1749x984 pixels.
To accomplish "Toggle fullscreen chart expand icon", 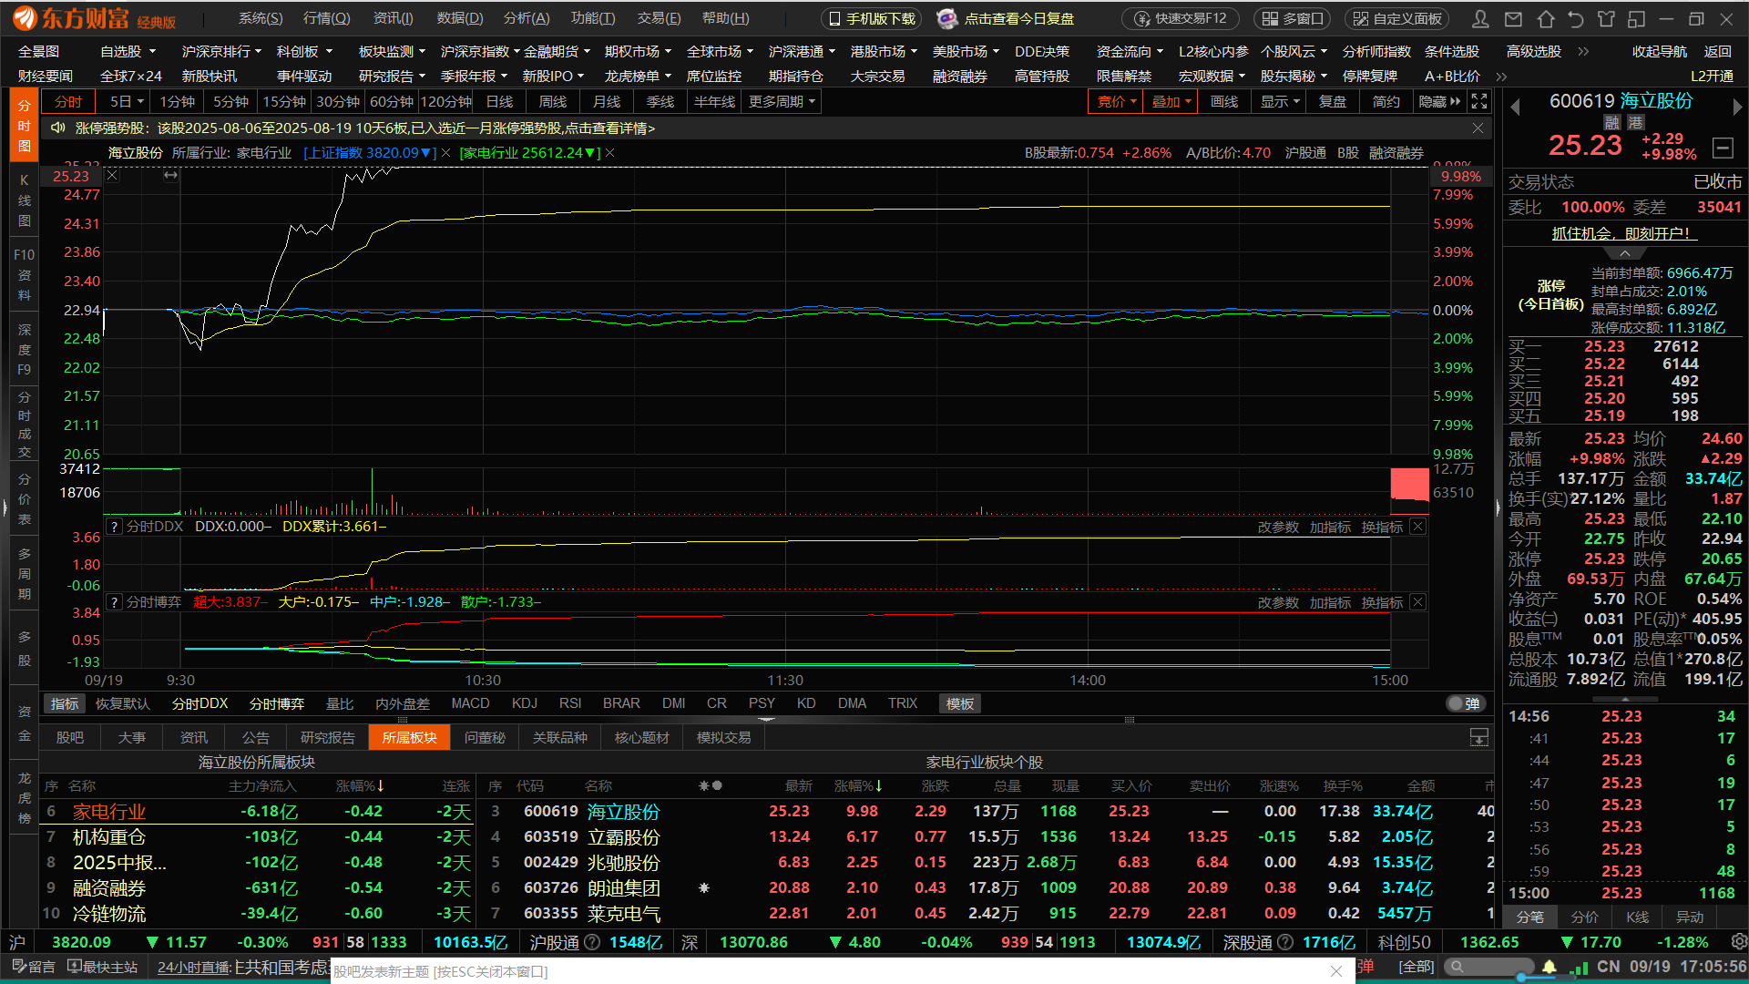I will pos(1479,101).
